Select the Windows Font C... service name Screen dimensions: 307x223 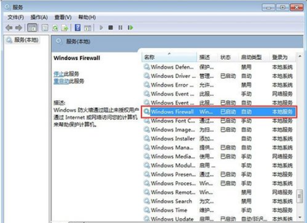coord(173,120)
